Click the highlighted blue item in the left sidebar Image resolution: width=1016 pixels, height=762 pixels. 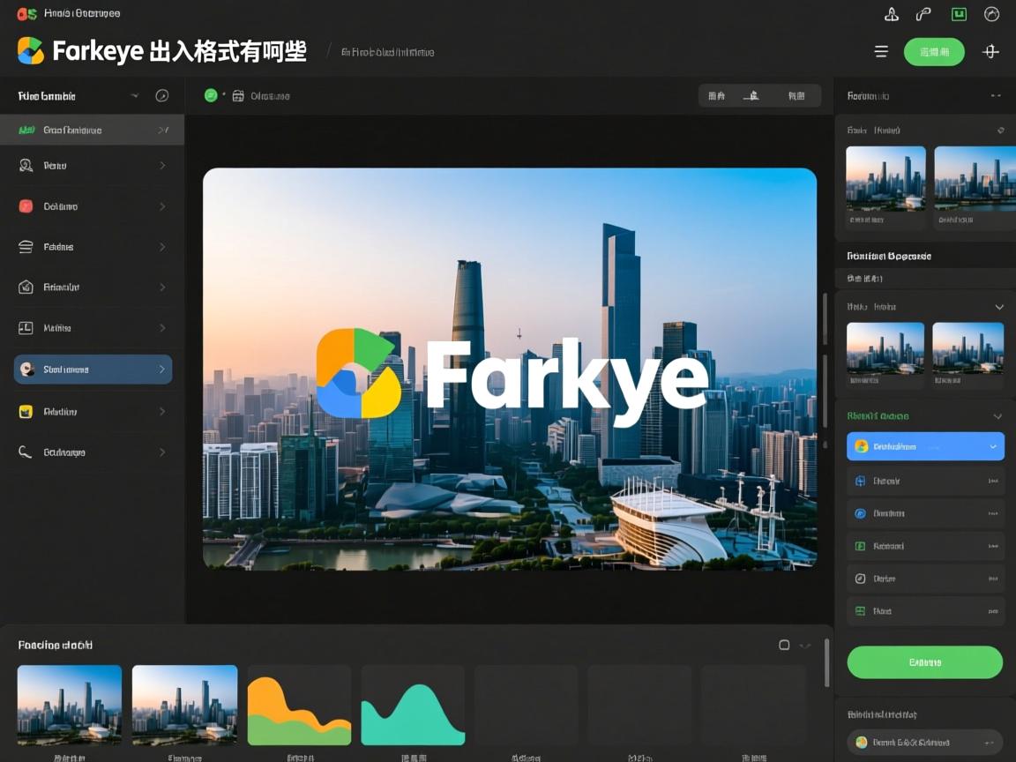(x=92, y=370)
